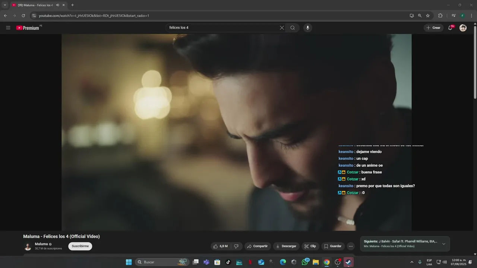
Task: Reload the YouTube page
Action: [23, 16]
